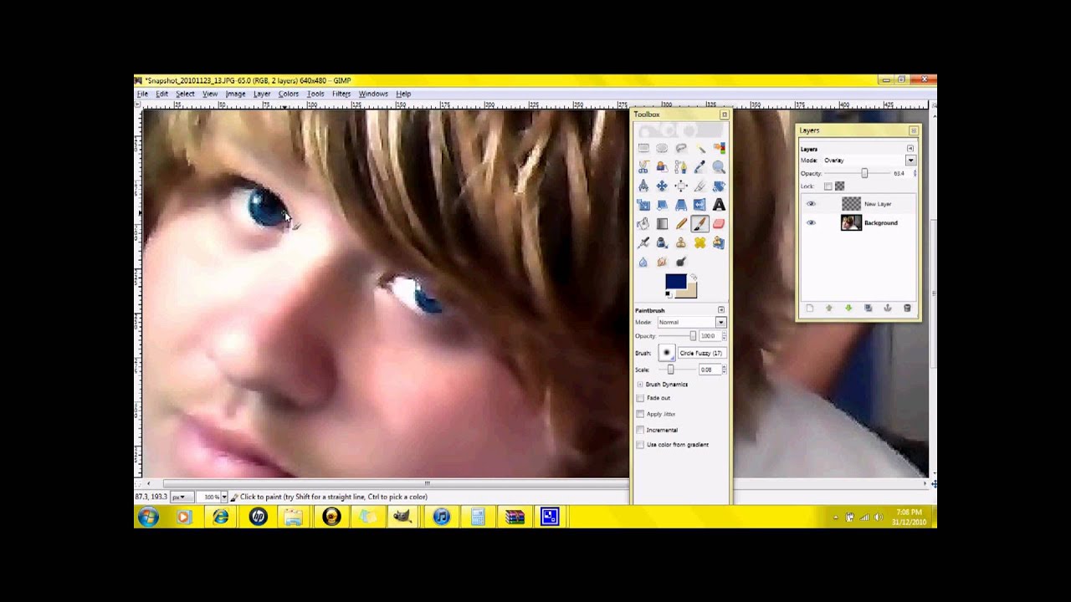Select the Fuzzy Select magic wand tool
Image resolution: width=1071 pixels, height=602 pixels.
pyautogui.click(x=699, y=148)
